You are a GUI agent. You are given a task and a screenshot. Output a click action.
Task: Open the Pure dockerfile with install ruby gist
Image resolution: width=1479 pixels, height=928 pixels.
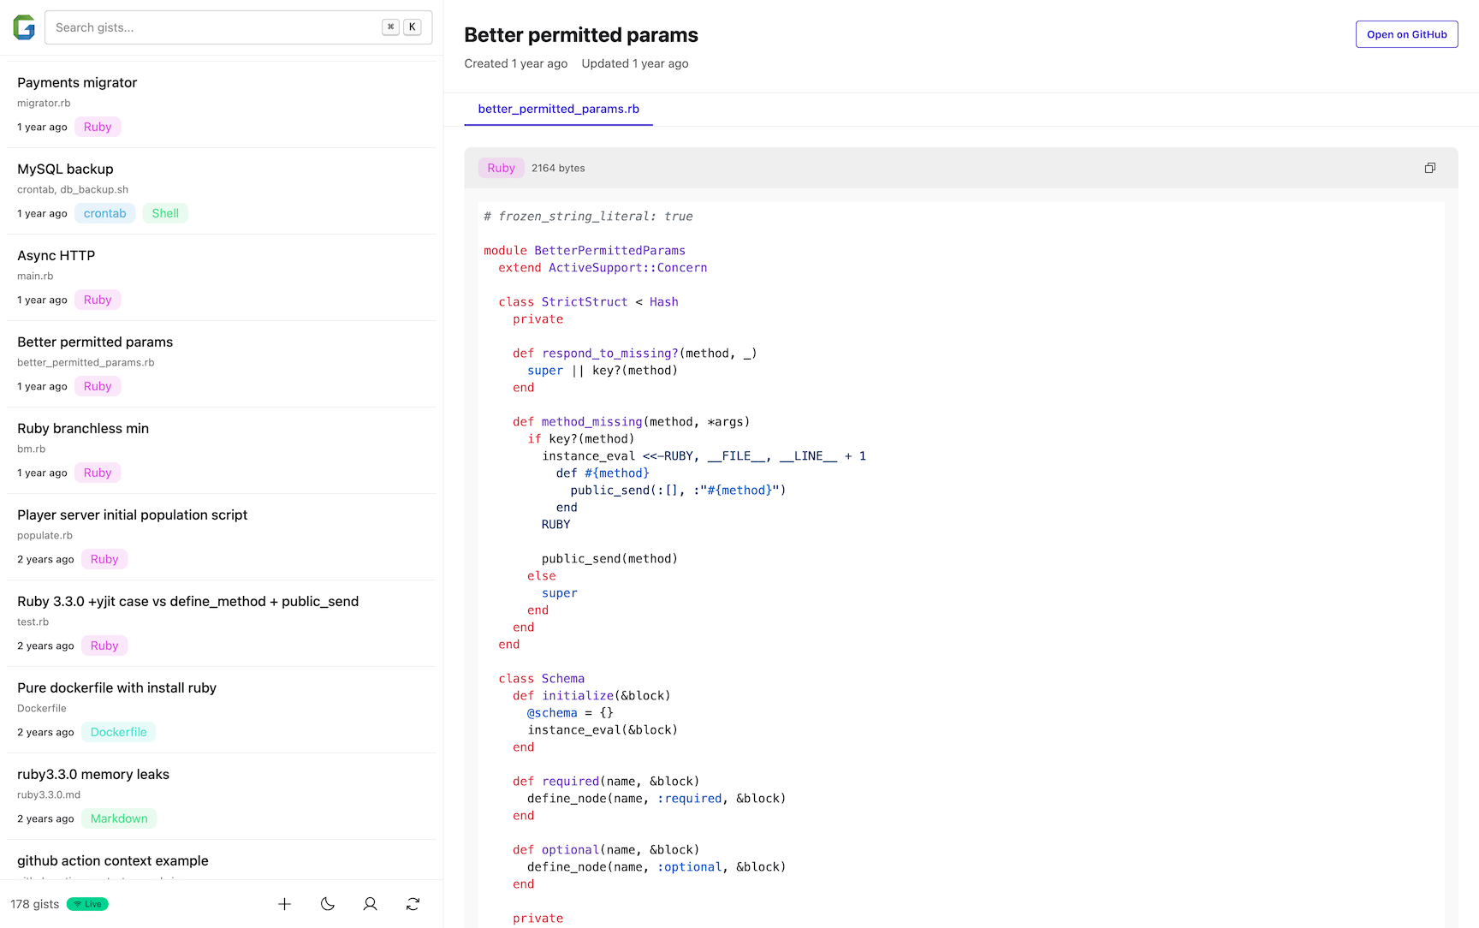click(116, 687)
